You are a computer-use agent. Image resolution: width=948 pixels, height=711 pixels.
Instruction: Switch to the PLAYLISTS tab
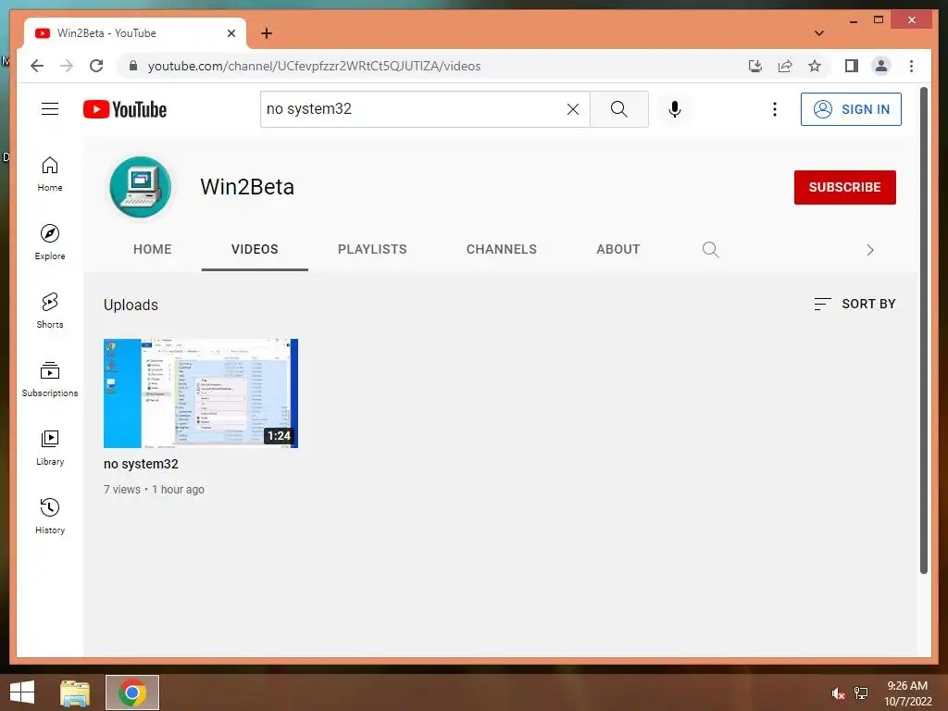pos(372,249)
